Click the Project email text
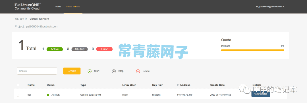 coord(42,26)
